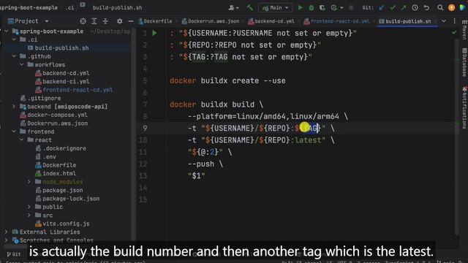
Task: Run the Main configuration with green play icon
Action: pyautogui.click(x=301, y=8)
